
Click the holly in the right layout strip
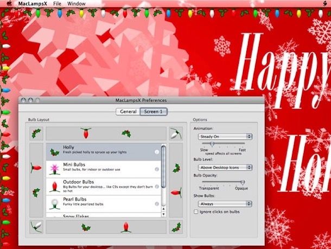pos(176,168)
